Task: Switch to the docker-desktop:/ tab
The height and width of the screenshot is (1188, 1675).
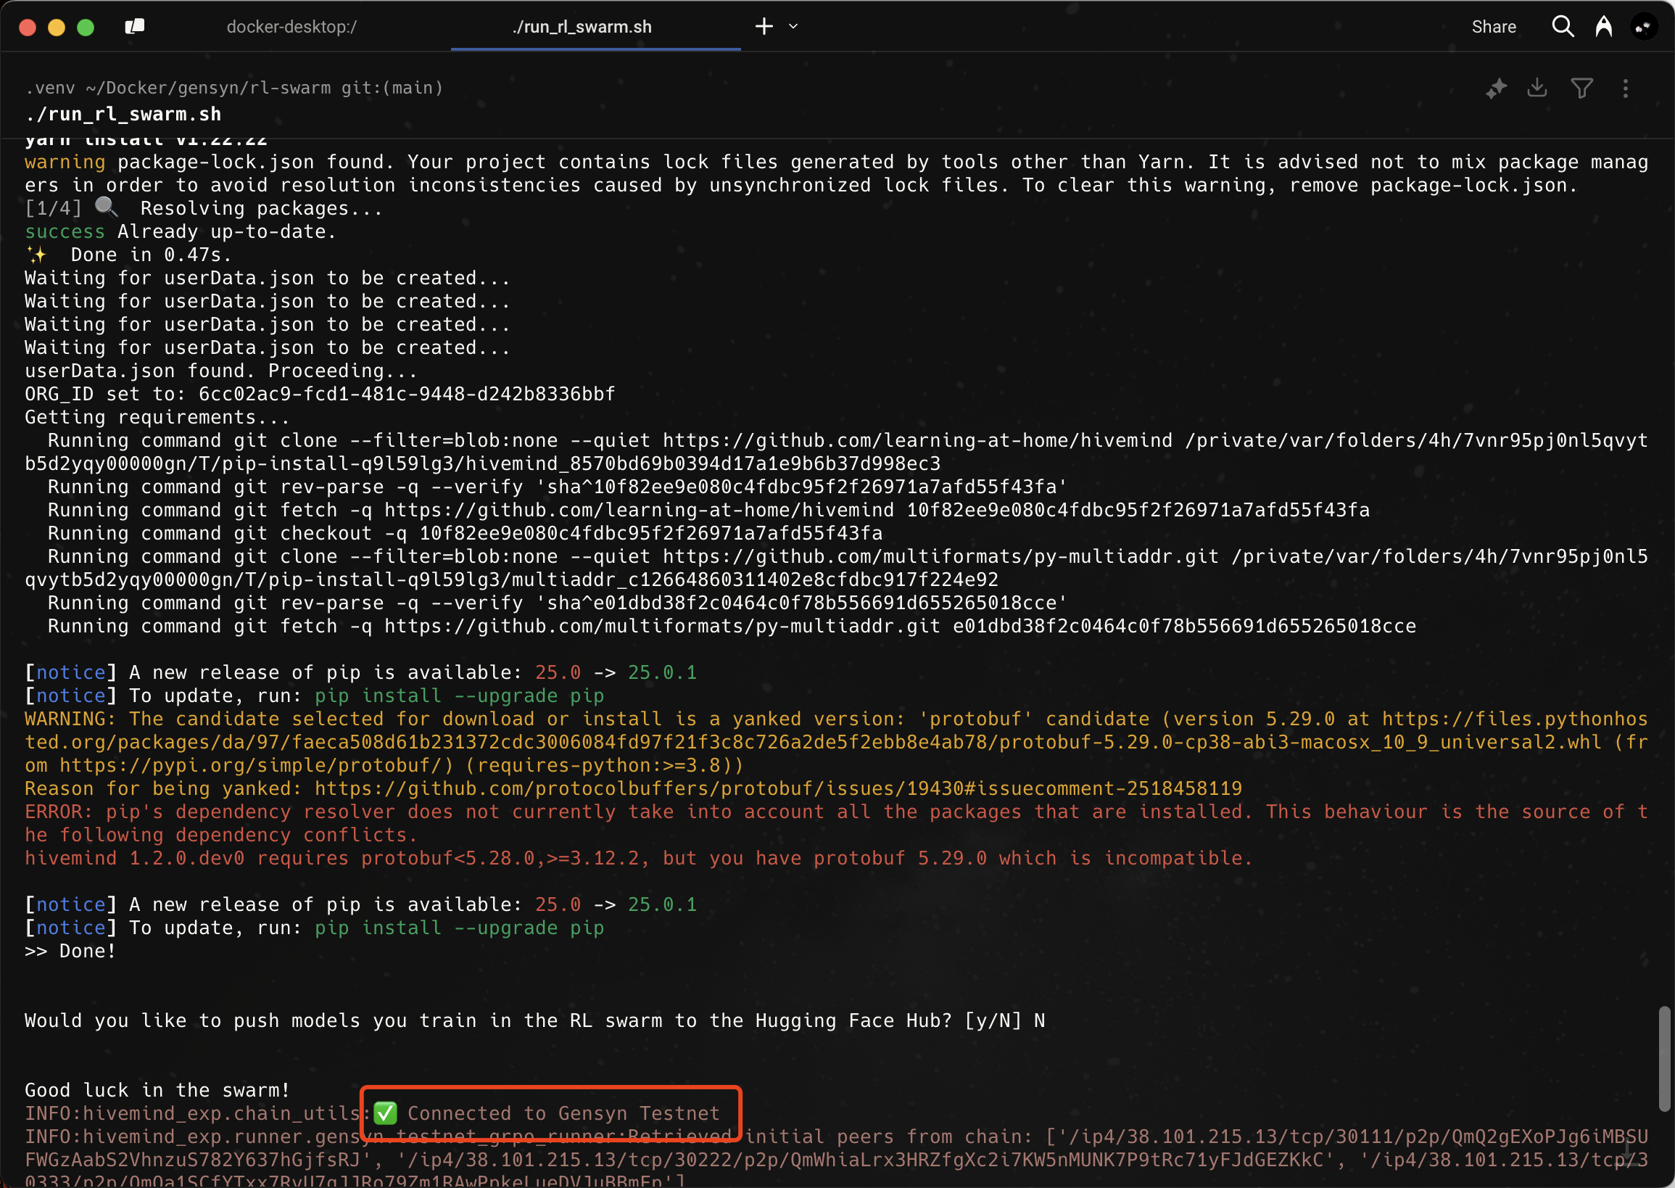Action: (x=291, y=27)
